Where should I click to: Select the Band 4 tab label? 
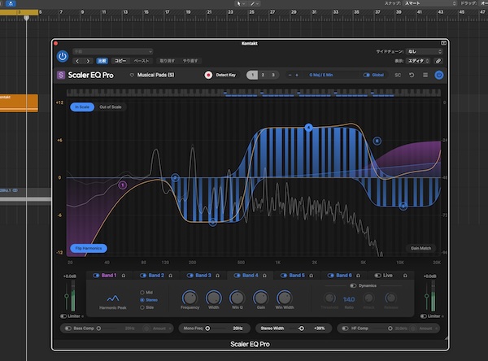tap(251, 276)
